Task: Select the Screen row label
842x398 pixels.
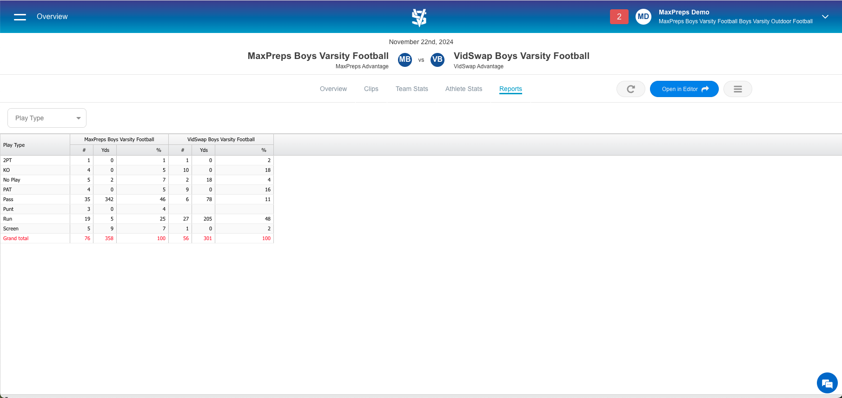Action: coord(11,228)
